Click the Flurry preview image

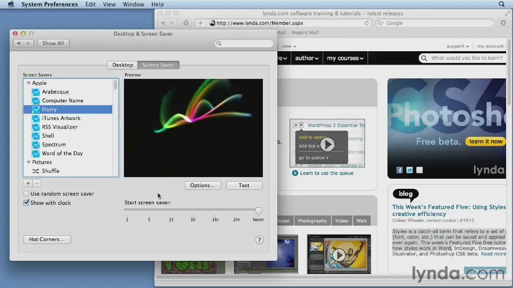[193, 128]
